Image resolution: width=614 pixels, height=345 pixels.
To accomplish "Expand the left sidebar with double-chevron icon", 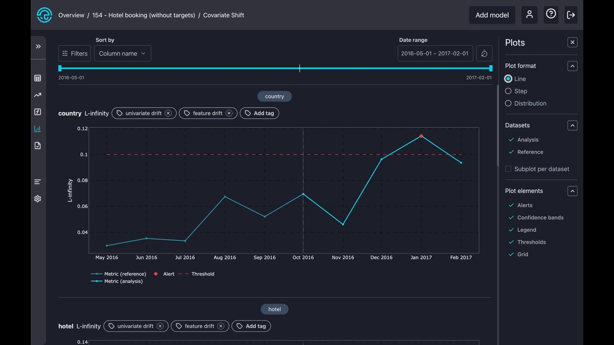I will tap(38, 47).
